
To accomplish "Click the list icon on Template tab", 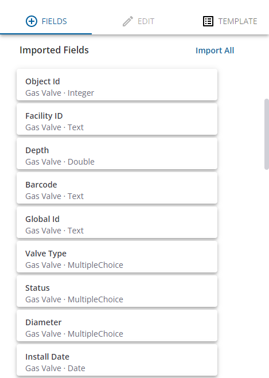I will (208, 21).
